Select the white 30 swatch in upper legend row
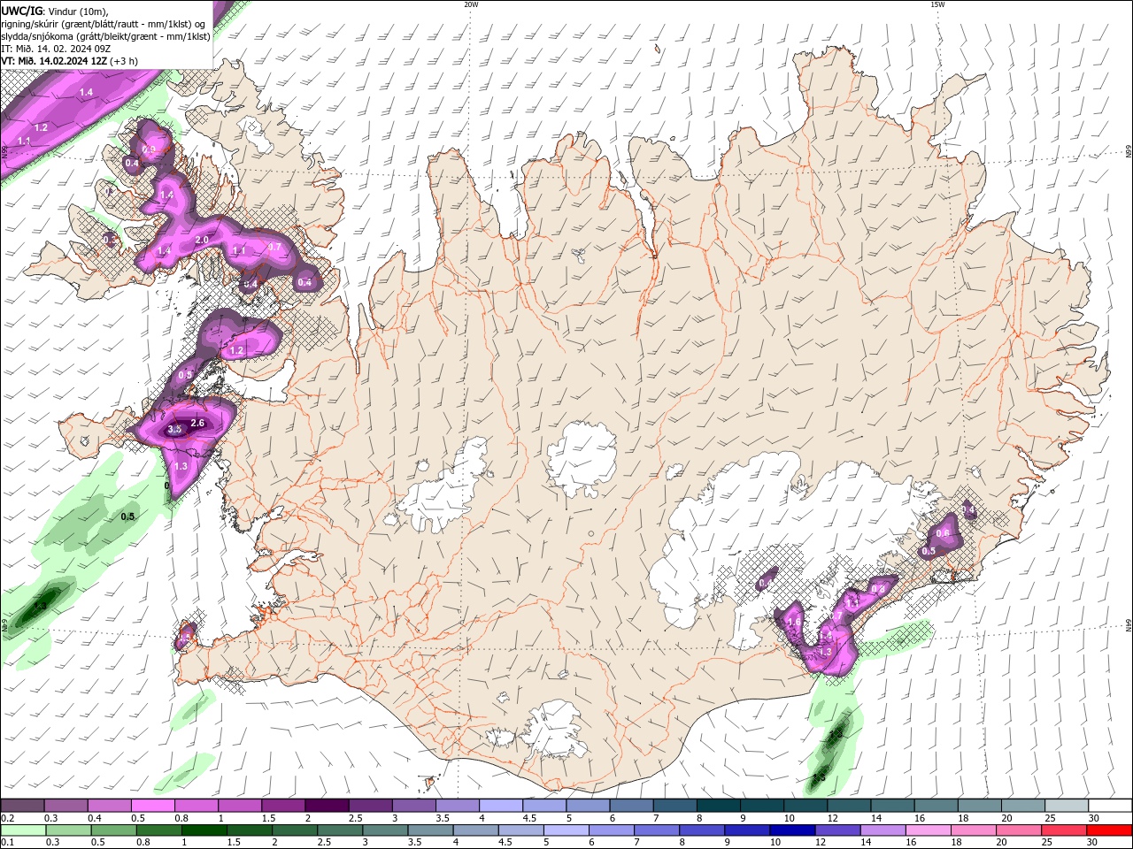 coord(1108,805)
